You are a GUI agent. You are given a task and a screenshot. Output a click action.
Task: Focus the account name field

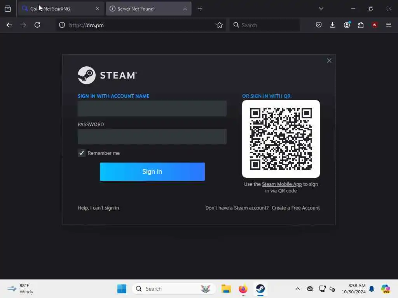pyautogui.click(x=152, y=109)
